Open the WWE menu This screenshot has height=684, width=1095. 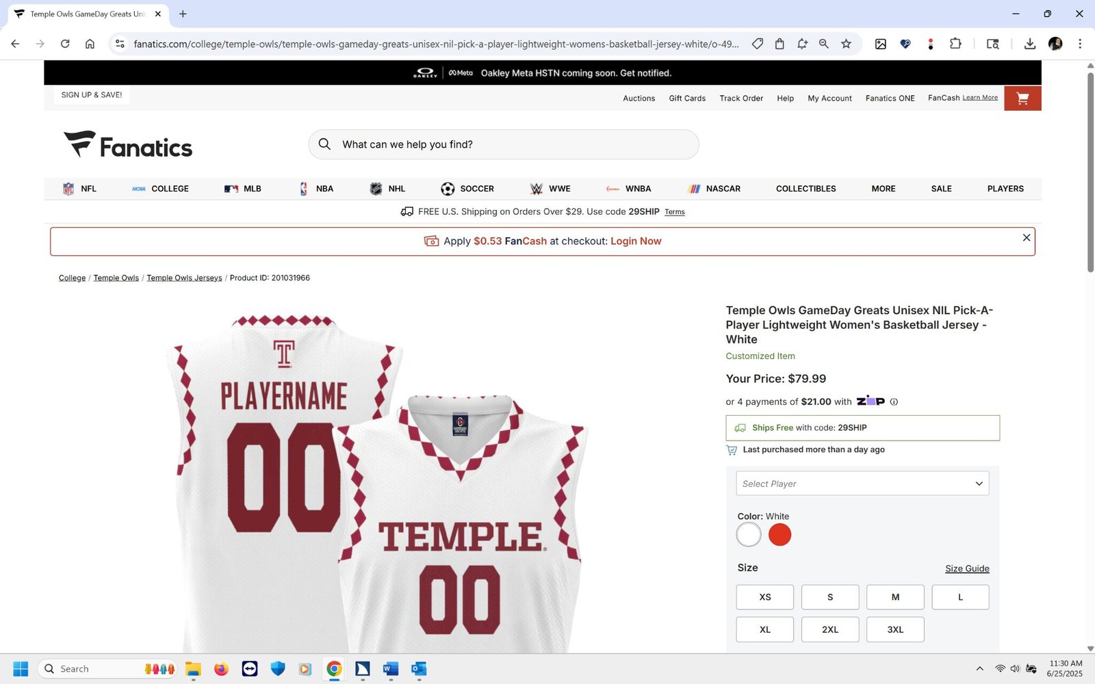coord(550,189)
